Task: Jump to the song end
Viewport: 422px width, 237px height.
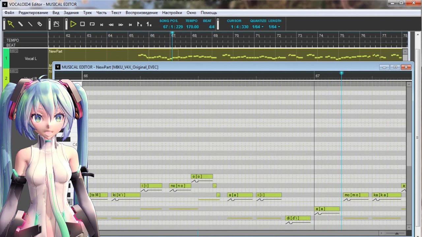Action: 130,24
